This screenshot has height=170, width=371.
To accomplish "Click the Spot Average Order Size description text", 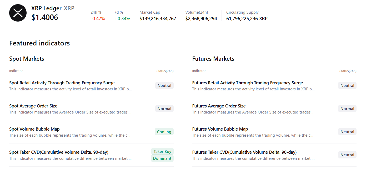I will 70,112.
